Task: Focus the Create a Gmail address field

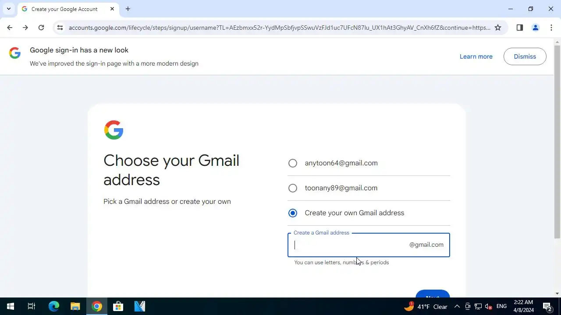Action: (x=369, y=245)
